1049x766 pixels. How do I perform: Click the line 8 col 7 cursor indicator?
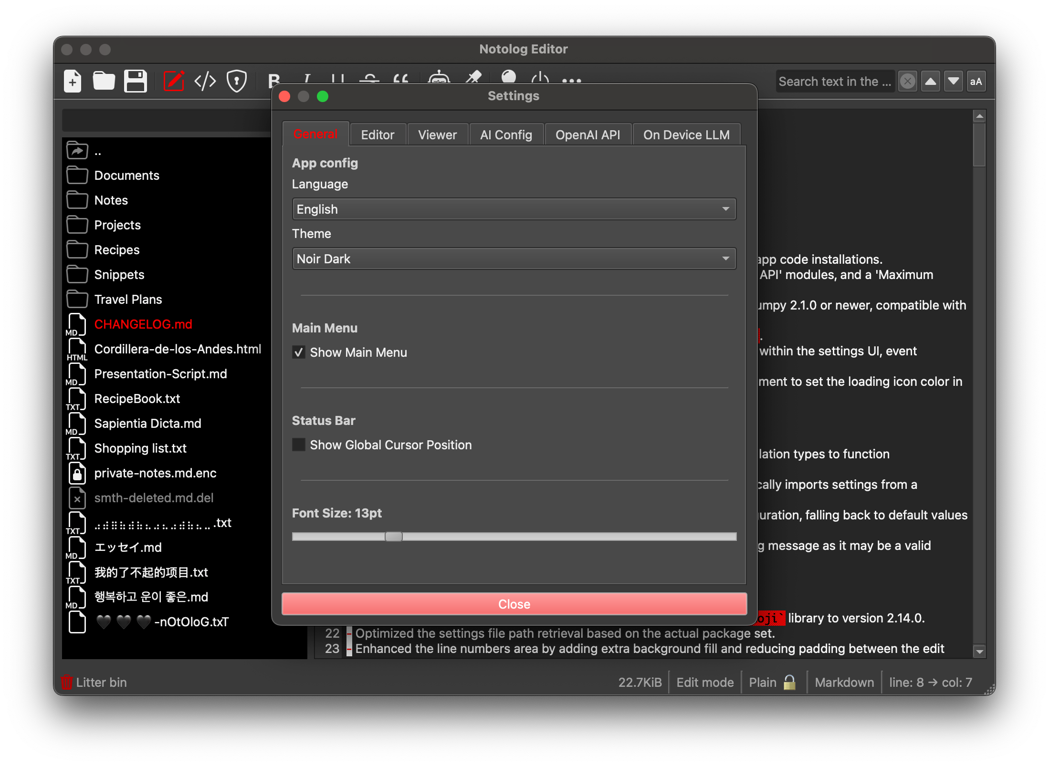click(x=930, y=682)
